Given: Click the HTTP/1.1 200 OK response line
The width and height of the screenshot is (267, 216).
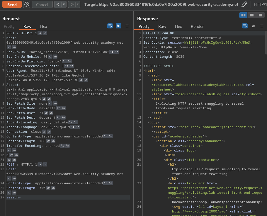Looking at the screenshot, I should [159, 33].
